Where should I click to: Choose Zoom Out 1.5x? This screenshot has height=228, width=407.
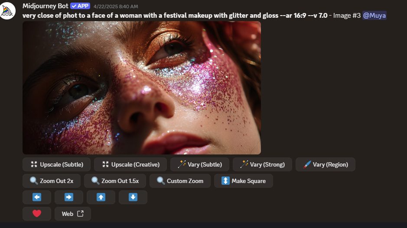pyautogui.click(x=115, y=181)
